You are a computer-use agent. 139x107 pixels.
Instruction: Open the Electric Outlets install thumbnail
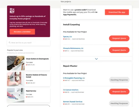pyautogui.click(x=16, y=79)
